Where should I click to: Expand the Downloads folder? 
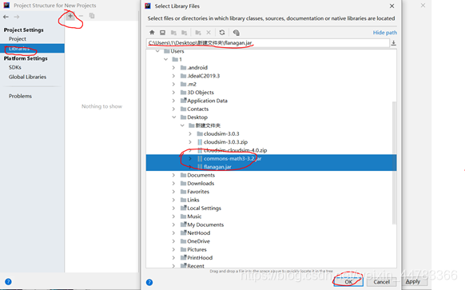pyautogui.click(x=174, y=184)
